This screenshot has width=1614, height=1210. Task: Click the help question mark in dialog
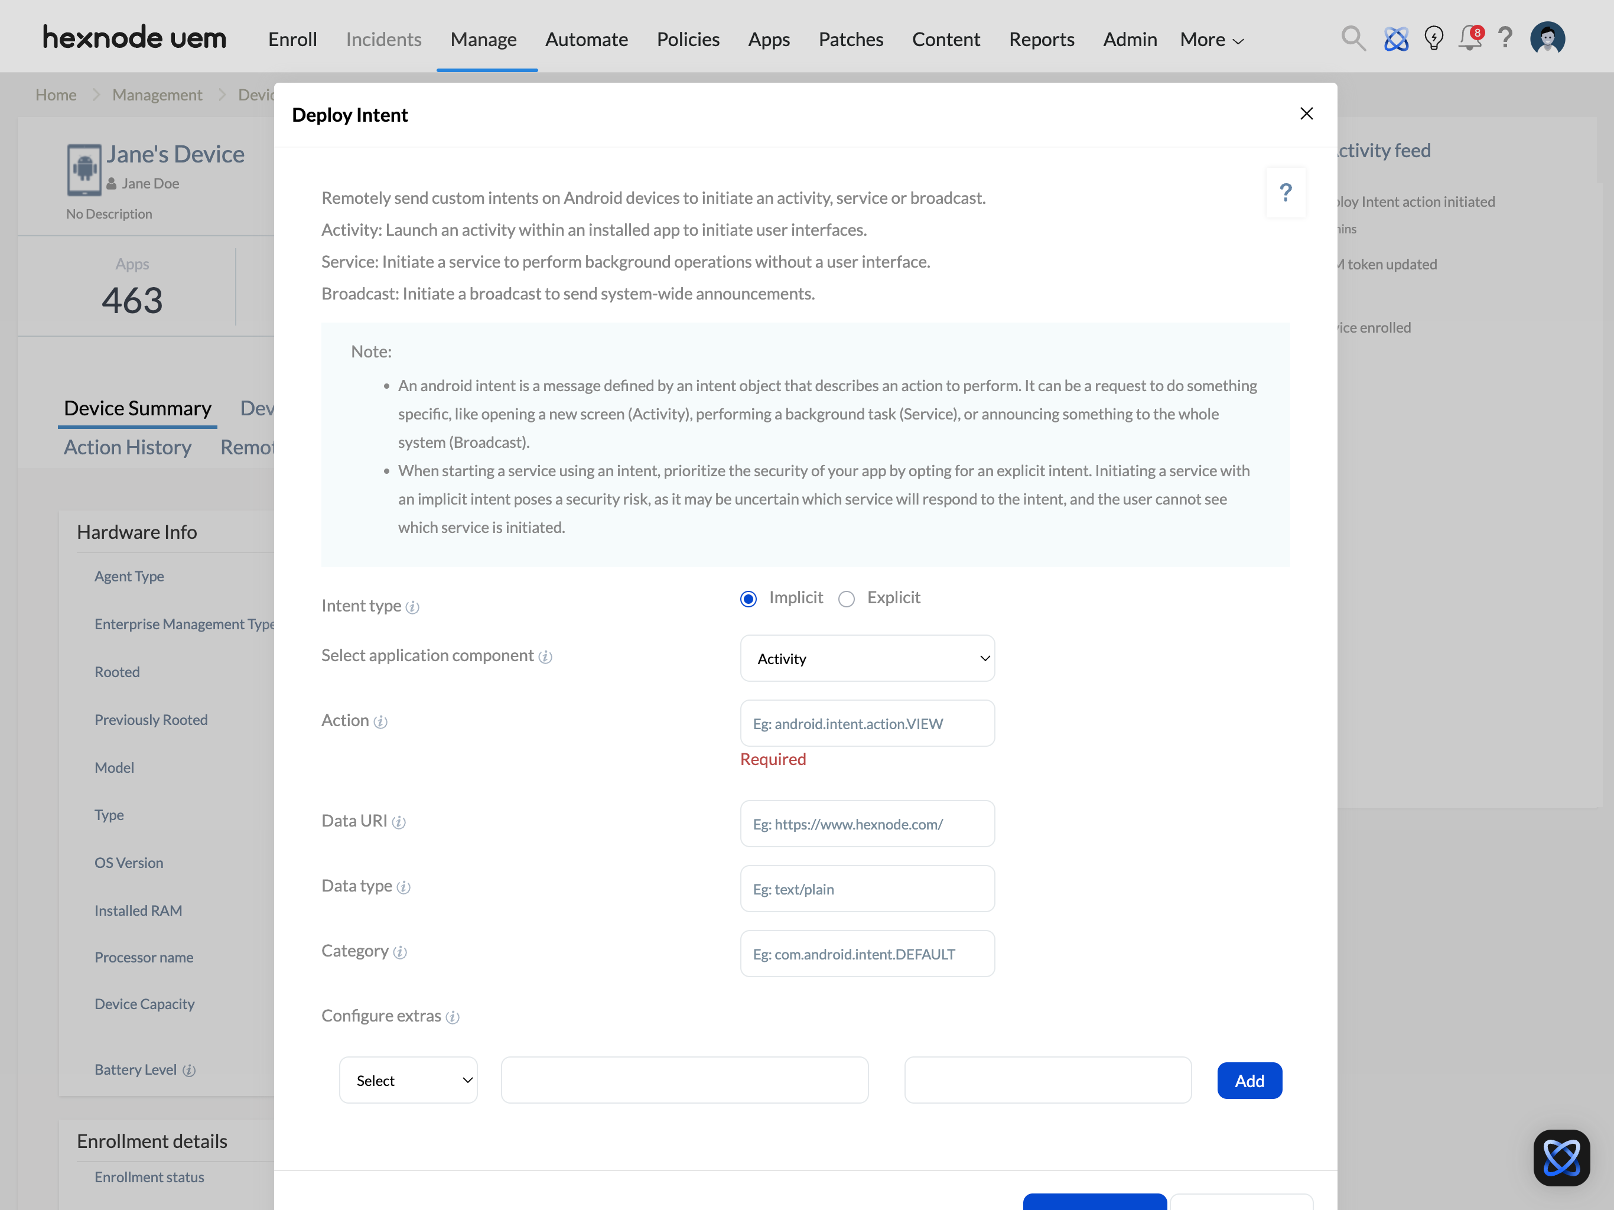coord(1286,193)
